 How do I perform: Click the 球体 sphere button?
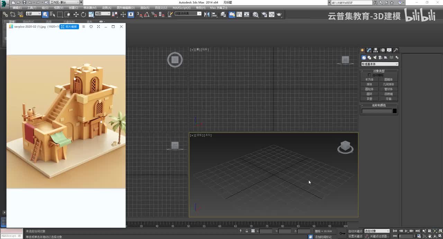tap(369, 84)
